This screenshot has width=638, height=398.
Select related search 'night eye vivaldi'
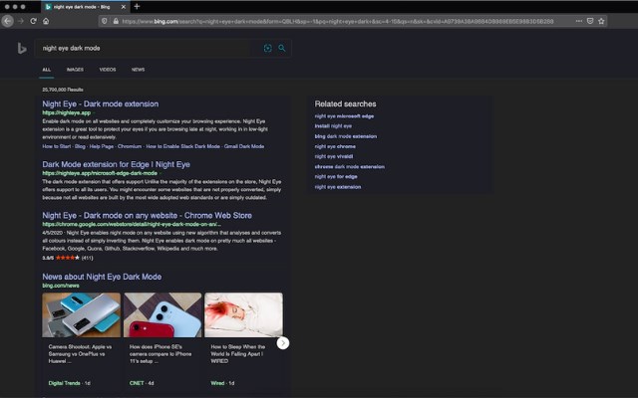coord(334,156)
